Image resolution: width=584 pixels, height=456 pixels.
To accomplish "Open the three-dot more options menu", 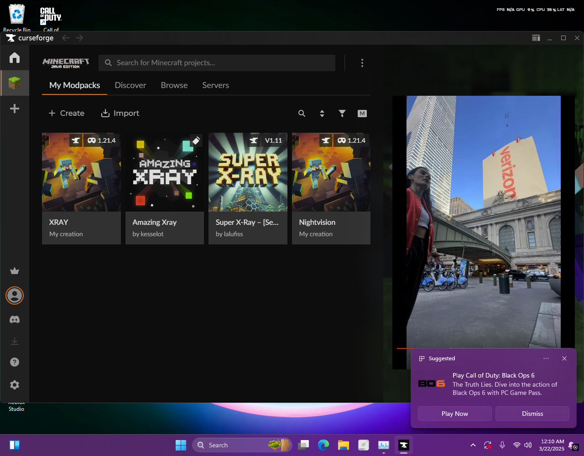I will [x=362, y=63].
